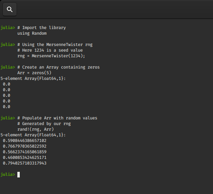Click the value 0.7667970365022592
The height and width of the screenshot is (194, 213).
(x=25, y=146)
